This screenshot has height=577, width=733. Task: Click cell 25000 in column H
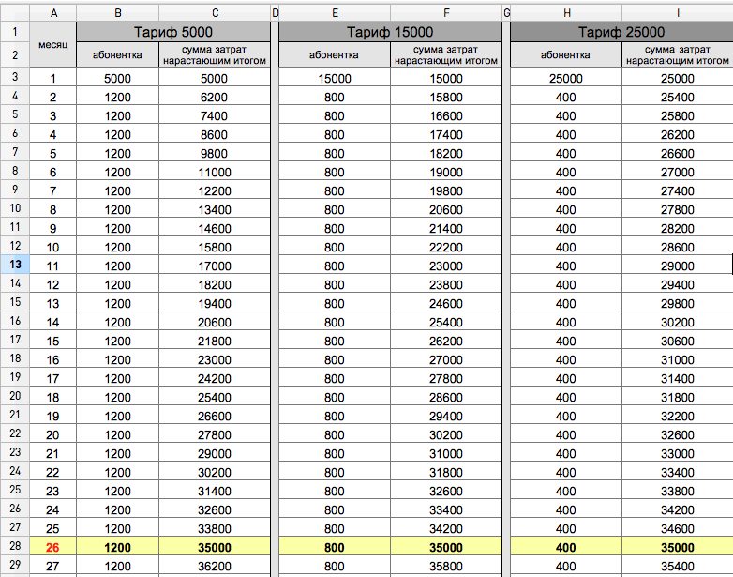tap(565, 78)
